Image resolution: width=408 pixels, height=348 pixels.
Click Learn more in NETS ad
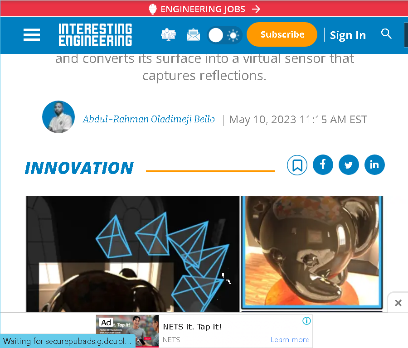[x=290, y=340]
